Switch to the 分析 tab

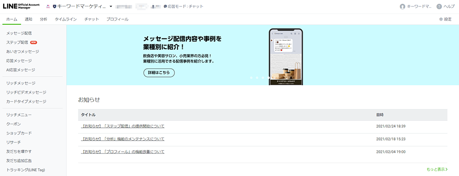43,19
